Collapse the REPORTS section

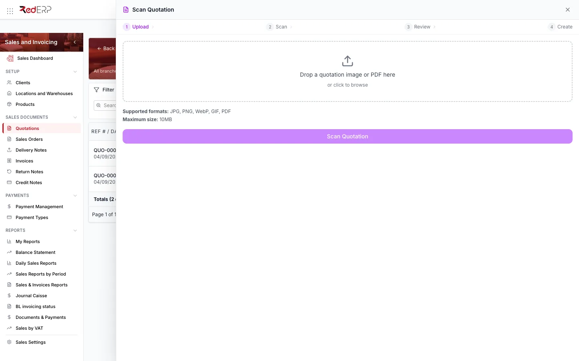click(75, 231)
